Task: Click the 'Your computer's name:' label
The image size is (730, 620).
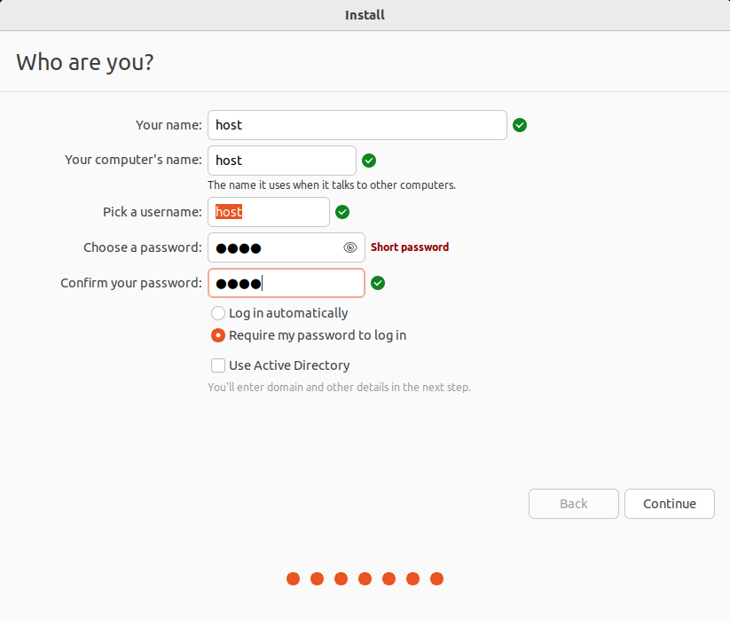Action: click(134, 161)
